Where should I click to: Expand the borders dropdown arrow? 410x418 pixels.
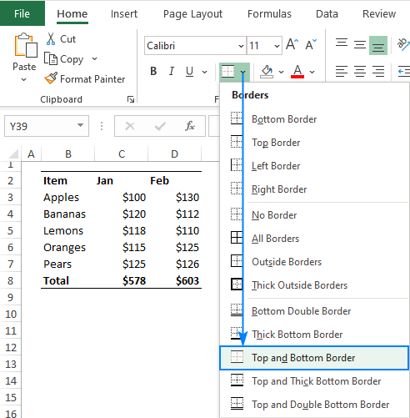(242, 72)
